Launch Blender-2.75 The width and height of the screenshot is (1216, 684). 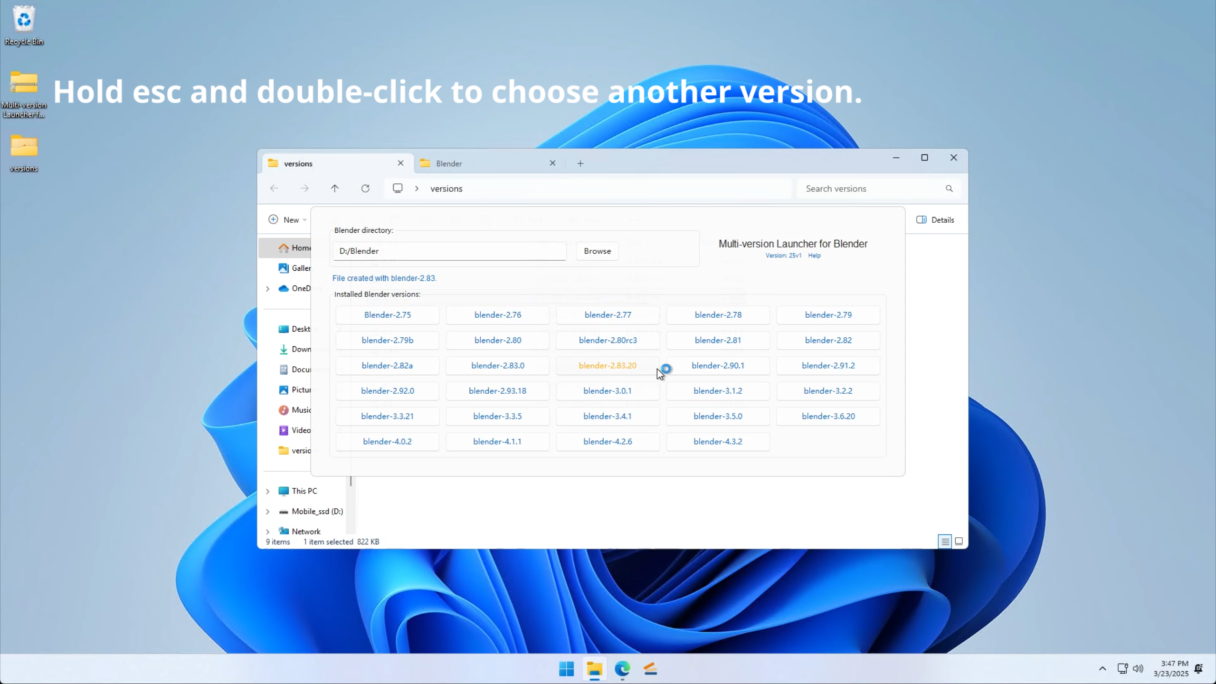387,315
